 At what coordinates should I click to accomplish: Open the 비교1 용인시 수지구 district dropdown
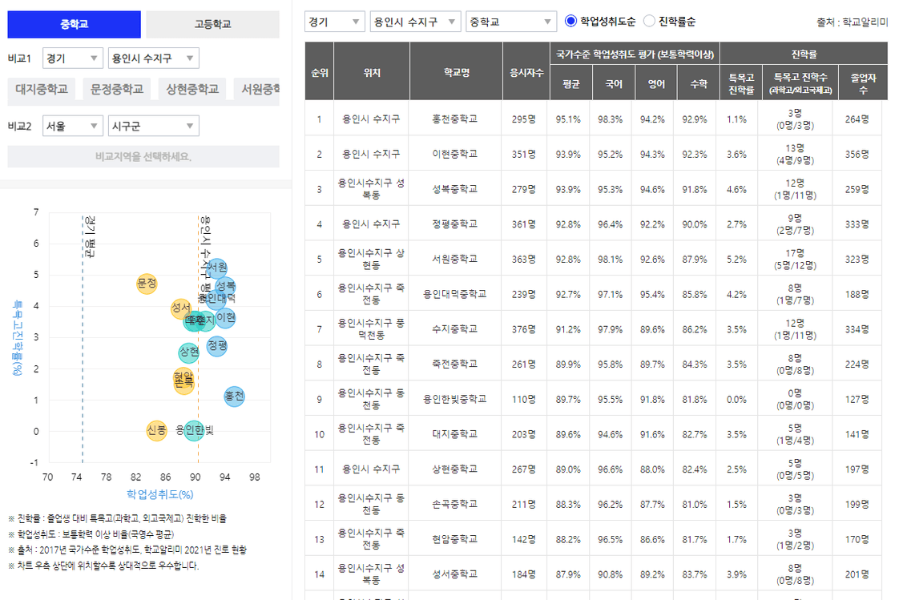[154, 58]
